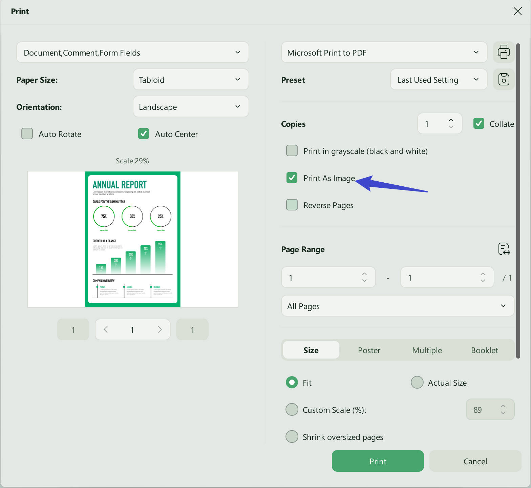Click the swap page range icon
This screenshot has height=488, width=531.
pyautogui.click(x=504, y=249)
